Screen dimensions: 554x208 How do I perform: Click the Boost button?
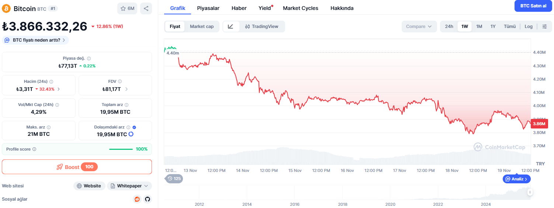click(77, 167)
